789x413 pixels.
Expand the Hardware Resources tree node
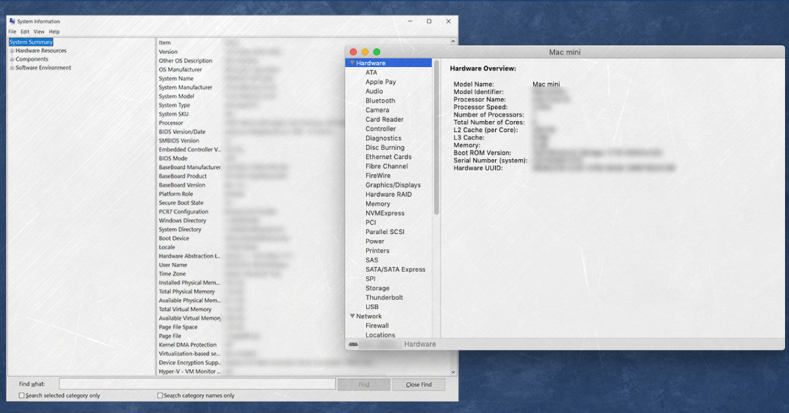point(12,51)
